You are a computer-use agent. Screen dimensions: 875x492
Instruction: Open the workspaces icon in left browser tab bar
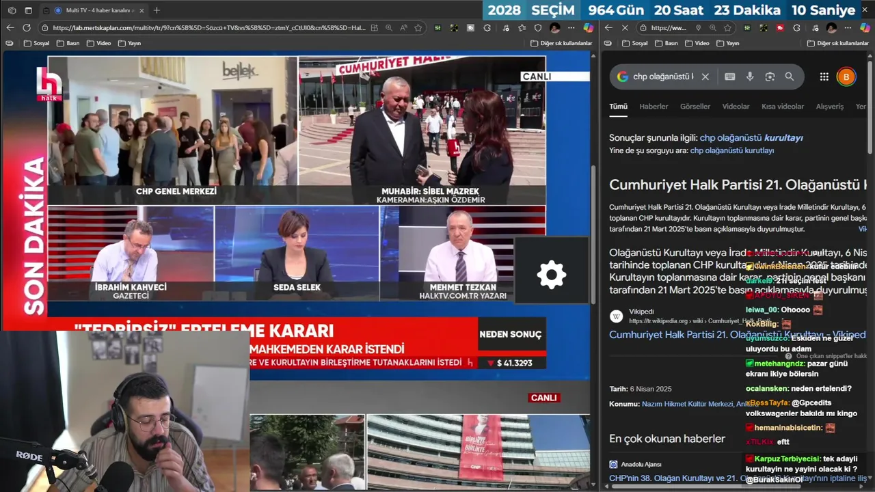(x=12, y=10)
